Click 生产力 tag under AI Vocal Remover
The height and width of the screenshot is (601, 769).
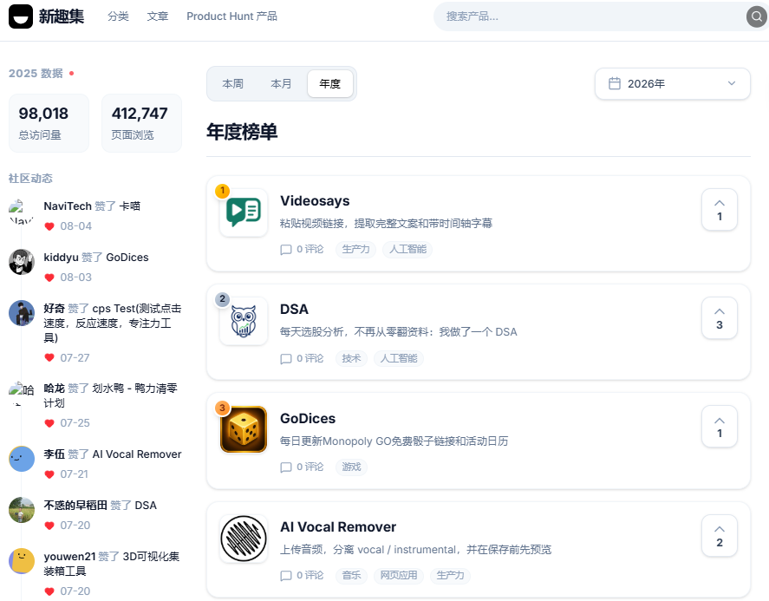450,576
